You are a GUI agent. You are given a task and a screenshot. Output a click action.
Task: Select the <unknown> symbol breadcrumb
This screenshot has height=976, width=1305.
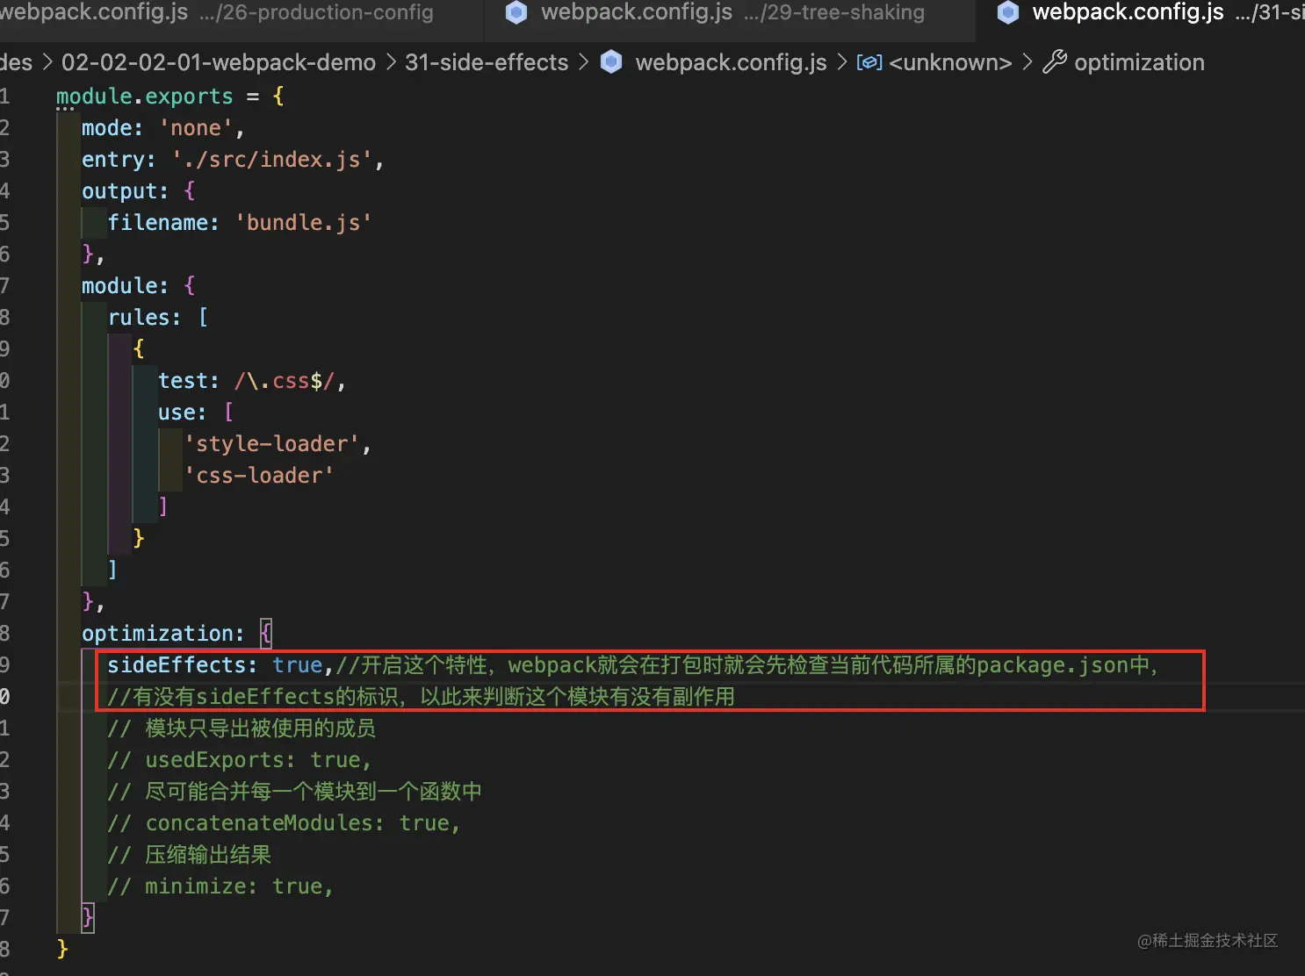pos(950,62)
